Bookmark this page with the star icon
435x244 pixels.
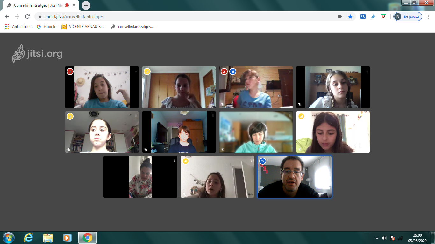click(350, 17)
